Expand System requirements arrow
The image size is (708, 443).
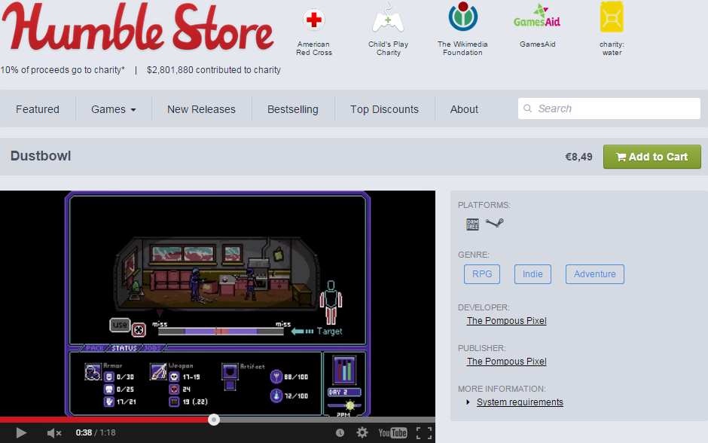coord(468,402)
